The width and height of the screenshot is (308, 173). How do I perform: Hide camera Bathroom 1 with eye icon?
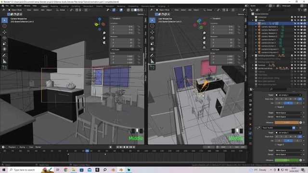[298, 27]
